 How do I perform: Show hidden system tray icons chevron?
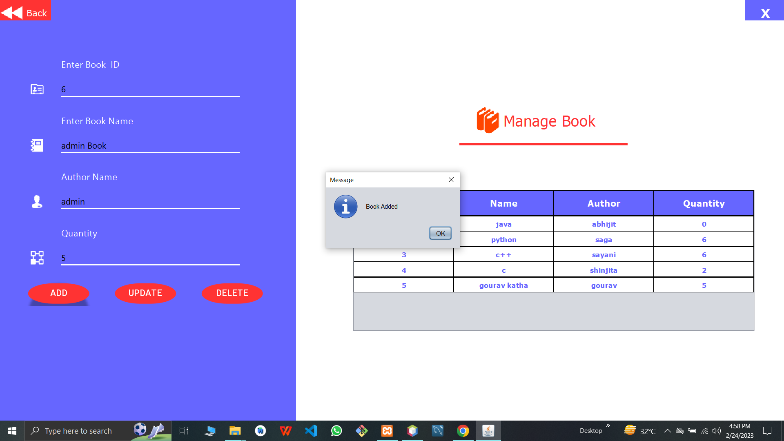coord(668,431)
